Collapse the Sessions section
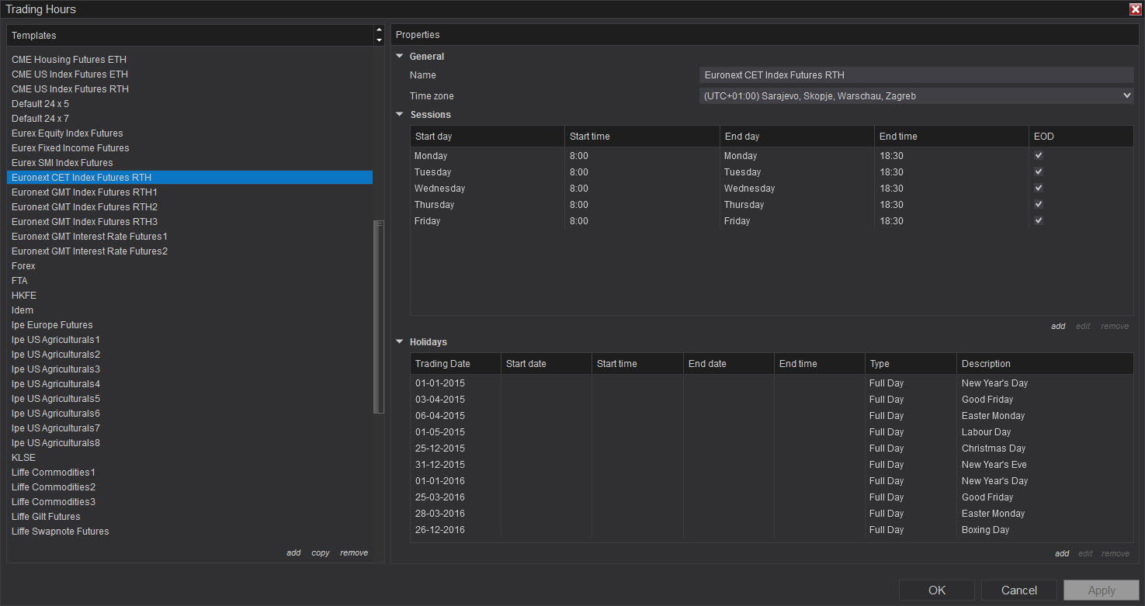The height and width of the screenshot is (606, 1145). 400,115
